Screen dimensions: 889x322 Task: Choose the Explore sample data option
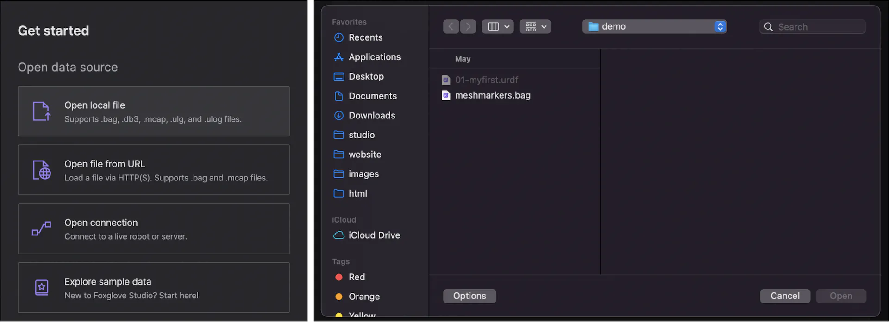click(154, 287)
